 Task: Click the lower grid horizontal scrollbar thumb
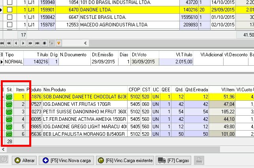113,149
